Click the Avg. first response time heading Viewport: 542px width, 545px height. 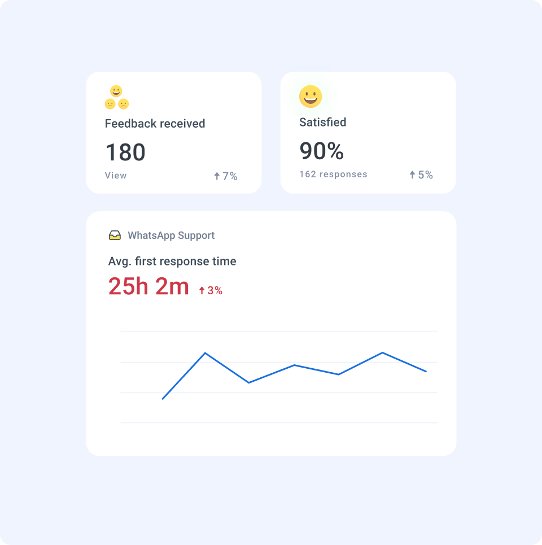pyautogui.click(x=172, y=261)
